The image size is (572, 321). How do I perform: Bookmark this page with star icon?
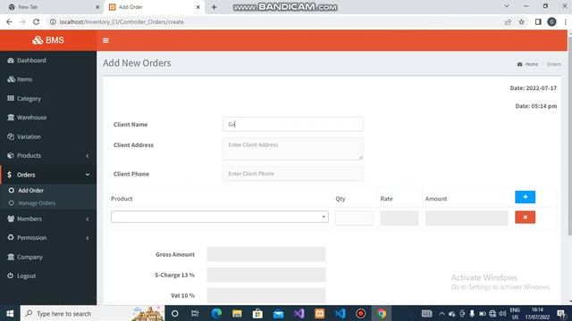coord(522,21)
